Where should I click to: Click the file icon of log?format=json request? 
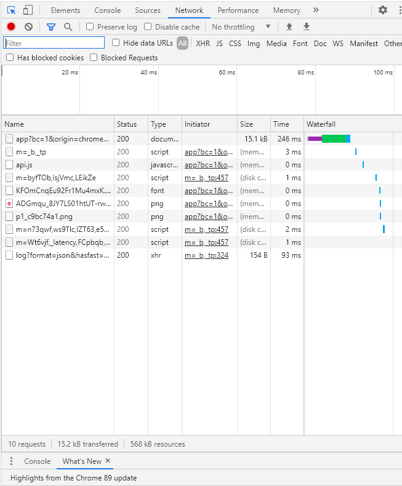pyautogui.click(x=9, y=255)
